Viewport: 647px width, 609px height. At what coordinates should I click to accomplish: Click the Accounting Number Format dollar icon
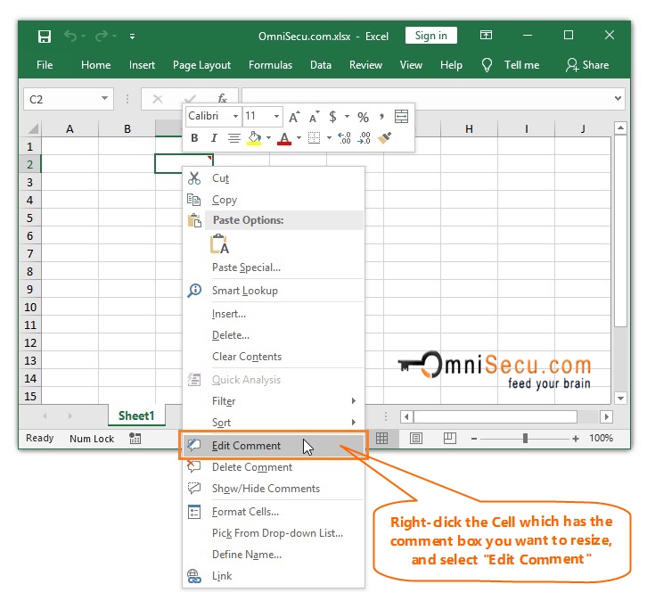pos(332,117)
